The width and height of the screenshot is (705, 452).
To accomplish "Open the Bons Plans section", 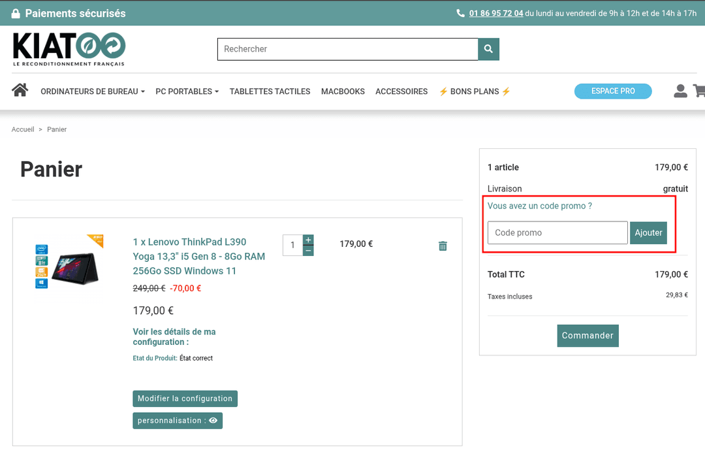I will (475, 91).
